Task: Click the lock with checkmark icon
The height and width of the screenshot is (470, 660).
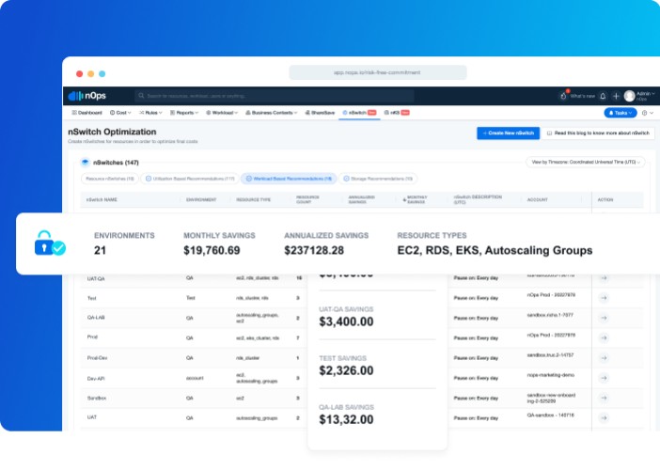Action: point(50,243)
